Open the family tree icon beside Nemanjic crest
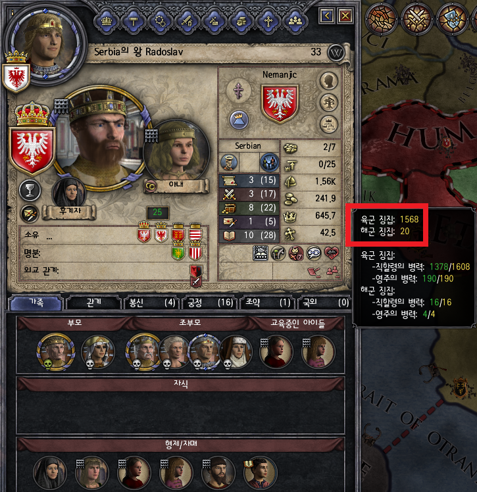The height and width of the screenshot is (492, 477). (x=328, y=103)
